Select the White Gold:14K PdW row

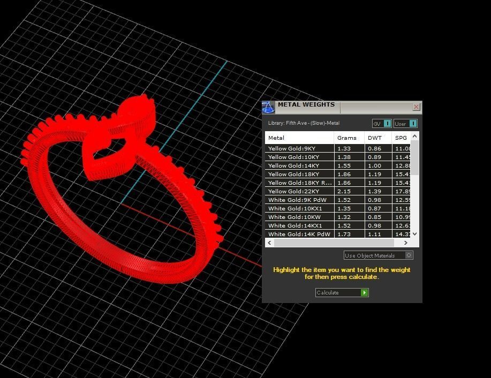point(337,234)
